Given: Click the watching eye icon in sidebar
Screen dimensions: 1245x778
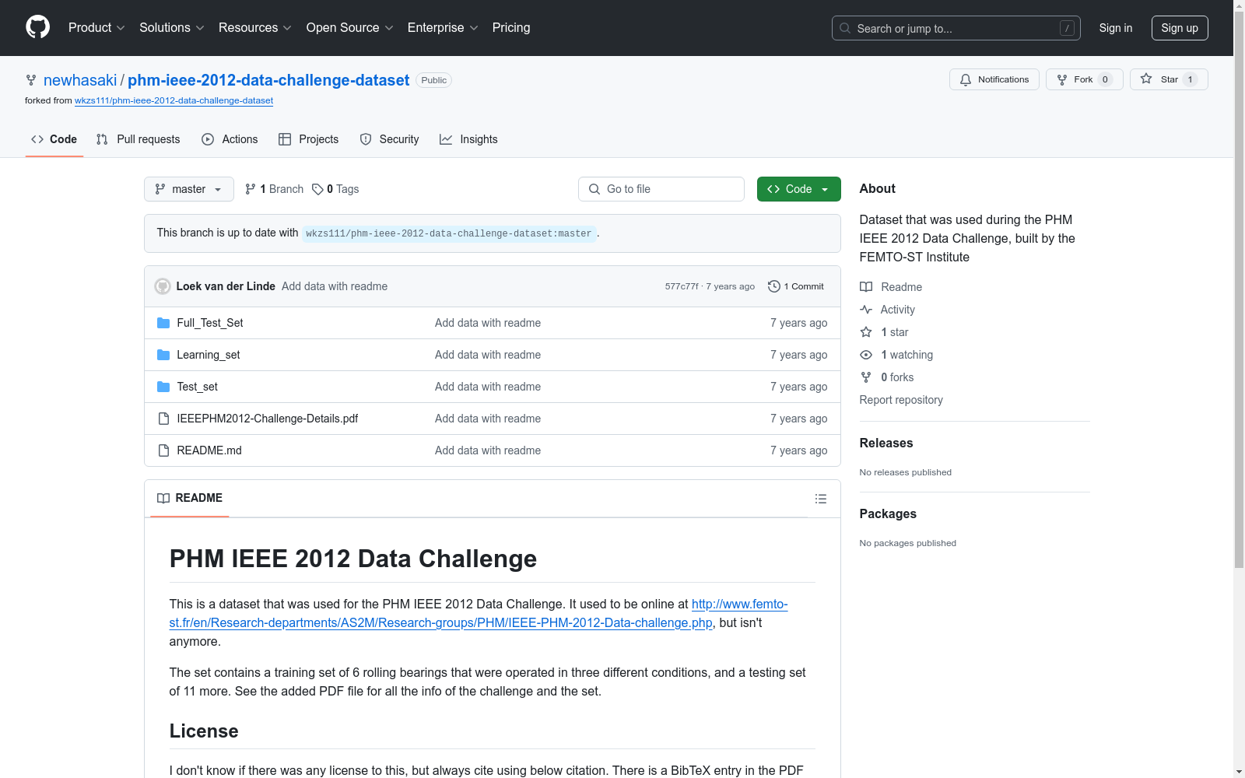Looking at the screenshot, I should click(865, 355).
